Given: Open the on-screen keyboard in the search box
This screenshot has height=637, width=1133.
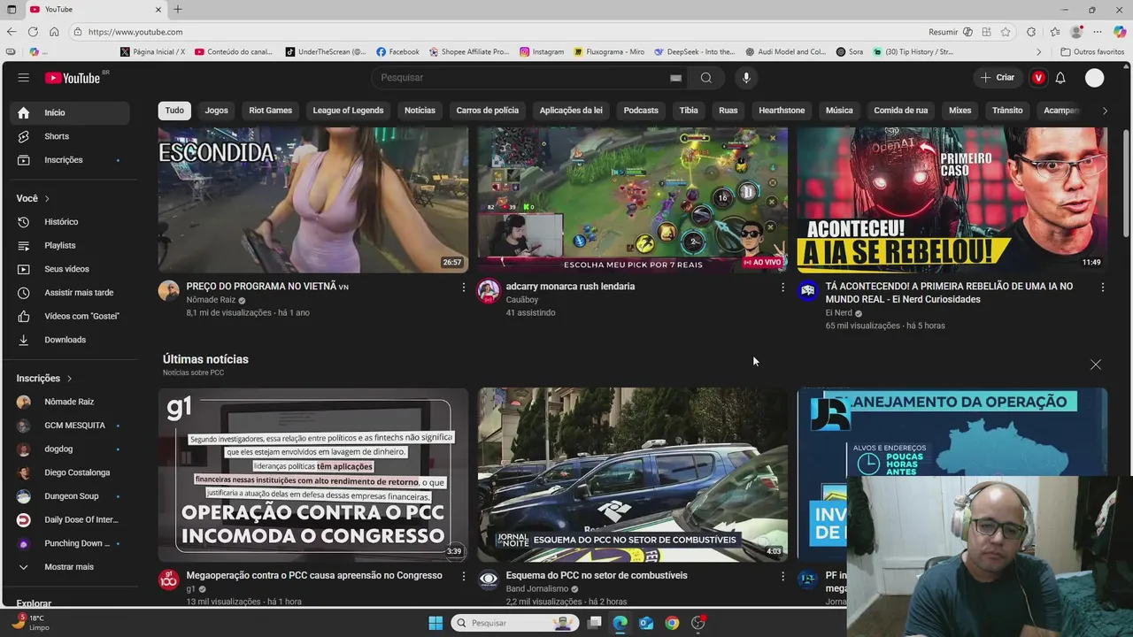Looking at the screenshot, I should point(675,78).
